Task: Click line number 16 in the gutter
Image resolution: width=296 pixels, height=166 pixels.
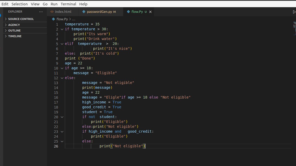Action: click(56, 97)
